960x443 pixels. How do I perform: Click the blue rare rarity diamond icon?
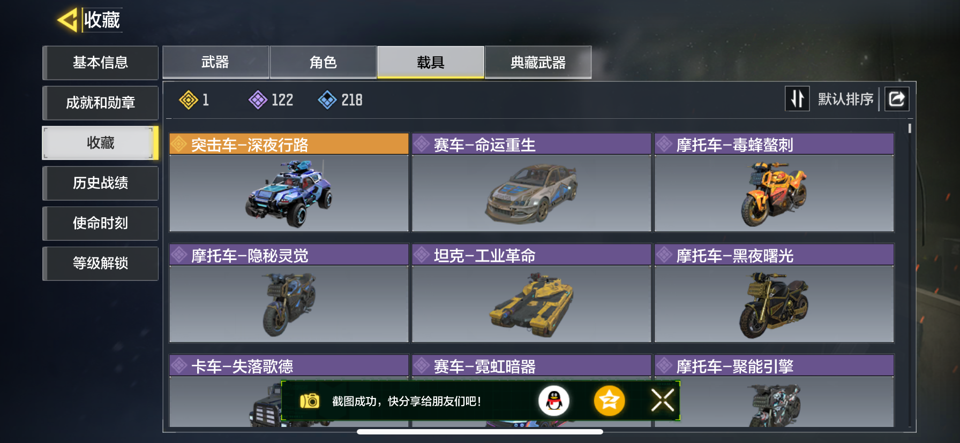click(327, 100)
